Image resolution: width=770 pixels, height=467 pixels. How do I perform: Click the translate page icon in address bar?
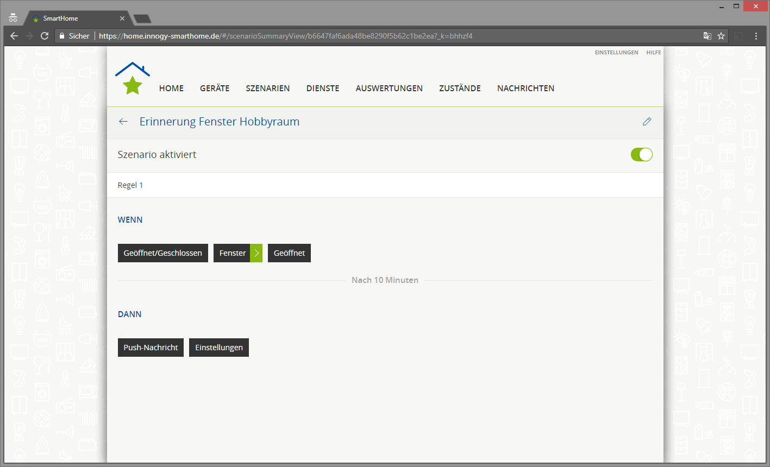(x=707, y=36)
